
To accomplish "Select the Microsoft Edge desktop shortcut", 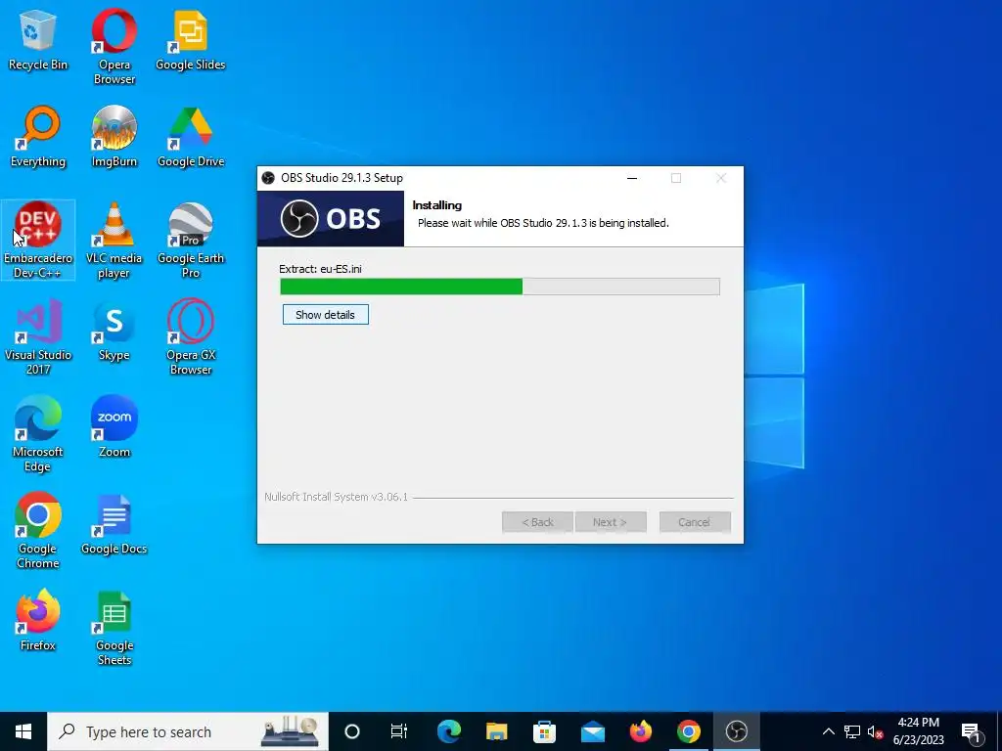I will pyautogui.click(x=38, y=433).
